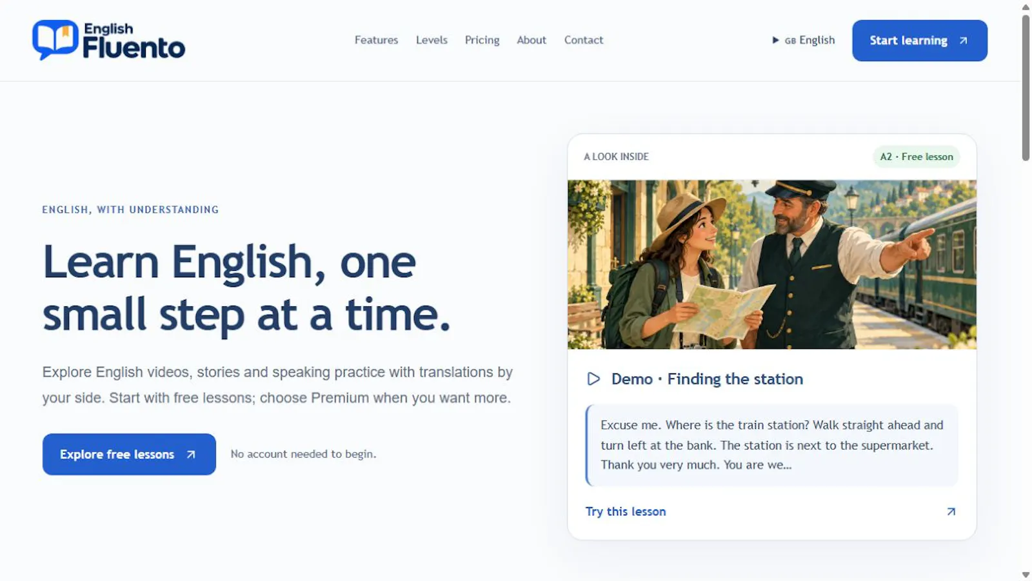The image size is (1032, 581).
Task: Click the 'A LOOK INSIDE' label
Action: (x=616, y=157)
